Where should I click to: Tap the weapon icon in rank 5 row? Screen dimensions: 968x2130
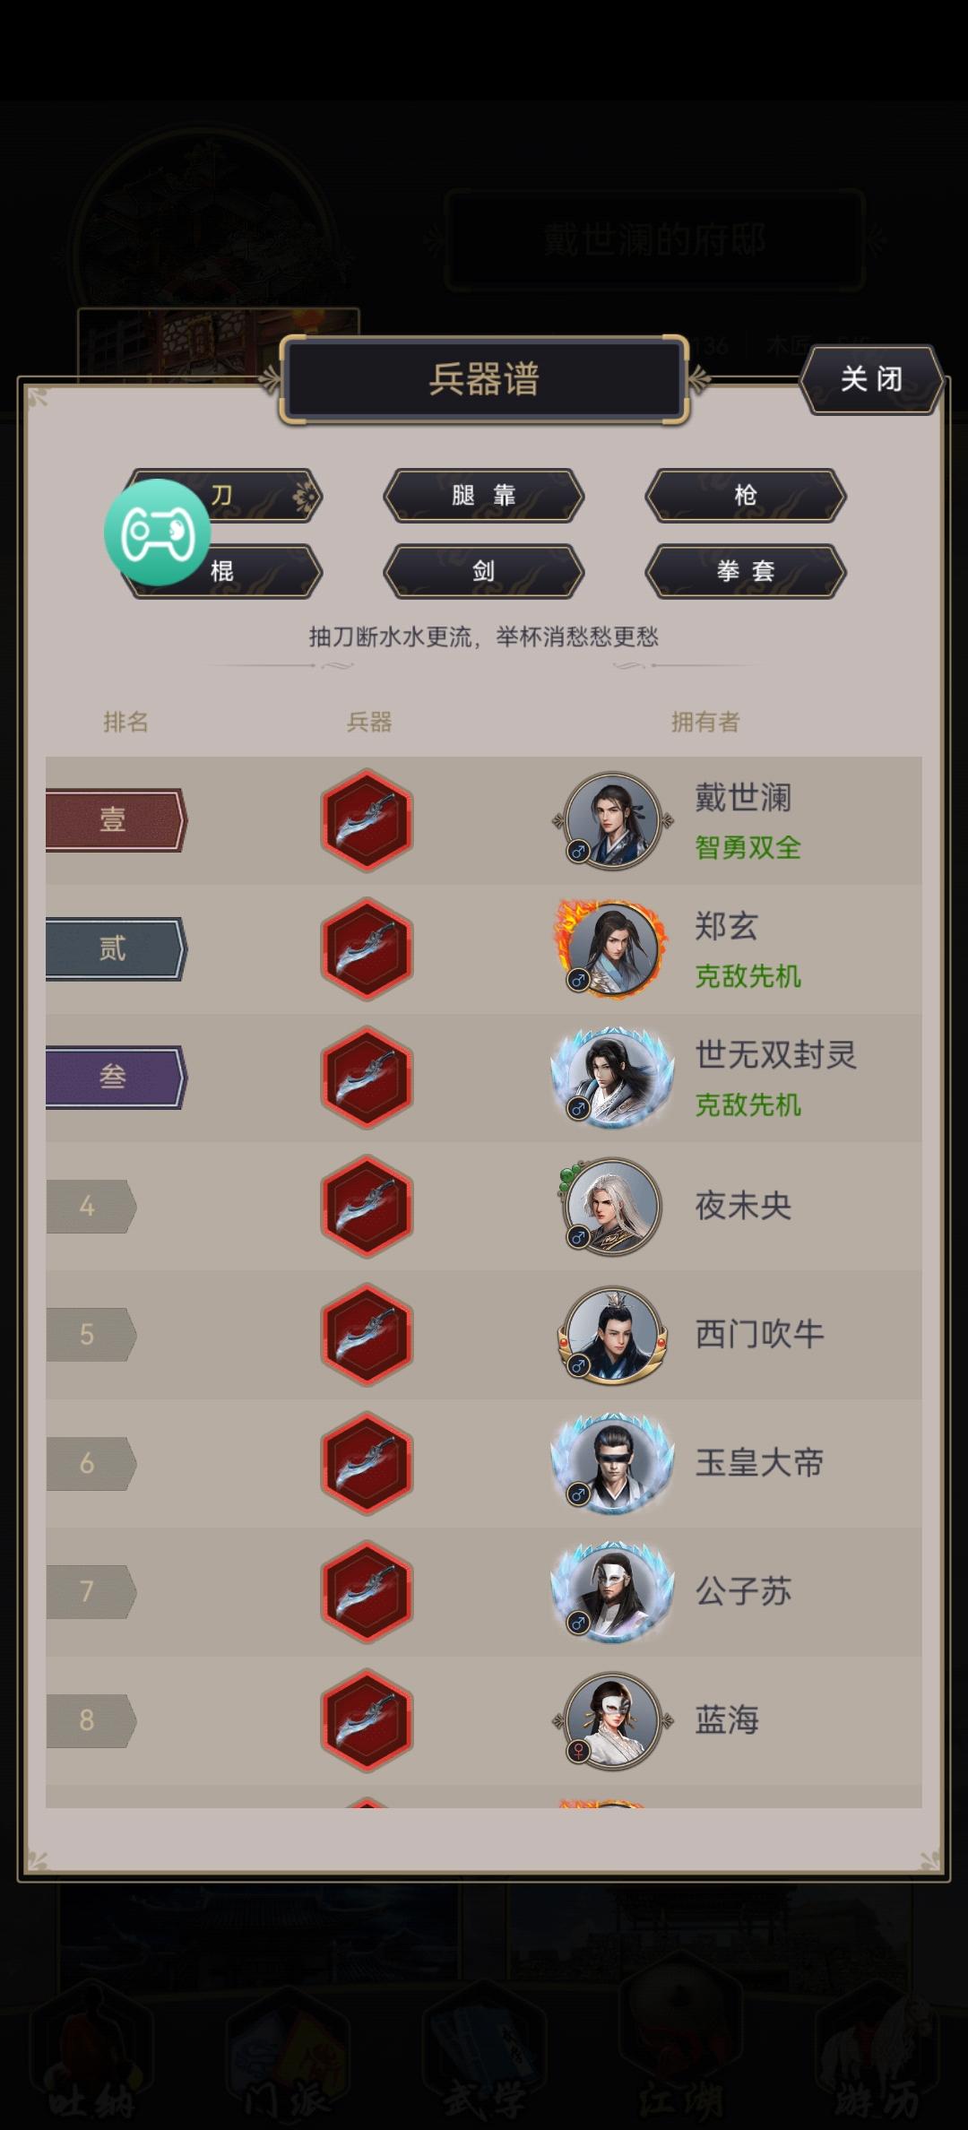point(367,1334)
